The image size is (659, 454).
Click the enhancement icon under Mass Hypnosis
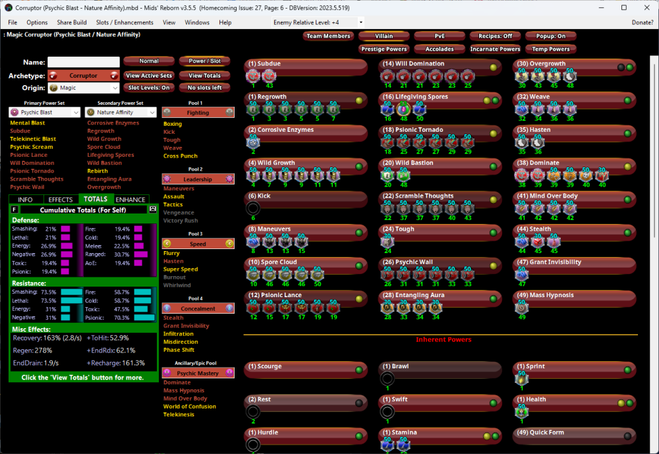click(522, 308)
